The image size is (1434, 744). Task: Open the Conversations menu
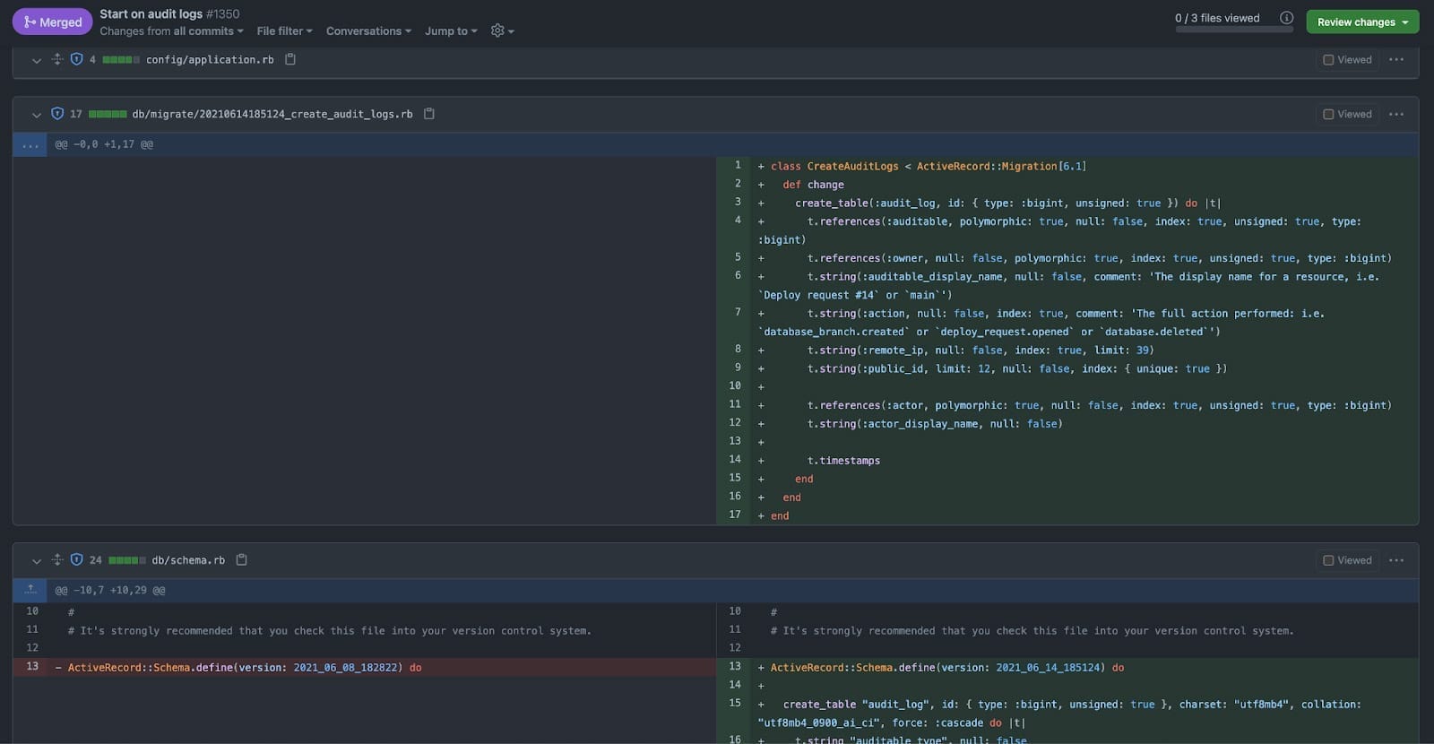pos(368,31)
